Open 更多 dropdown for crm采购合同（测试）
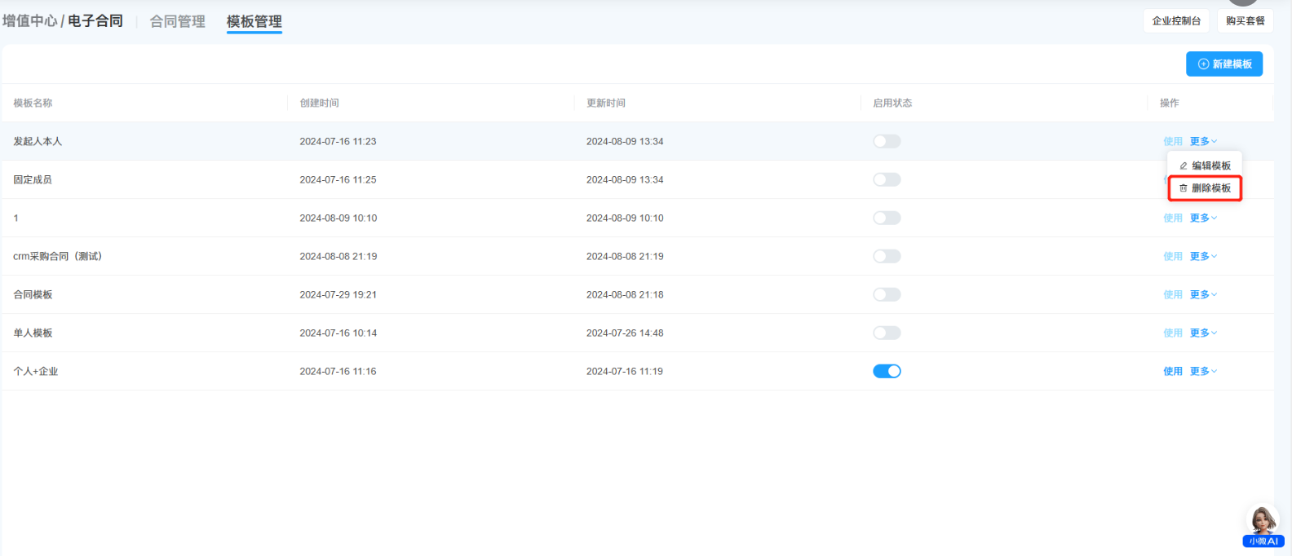1292x556 pixels. click(1203, 256)
